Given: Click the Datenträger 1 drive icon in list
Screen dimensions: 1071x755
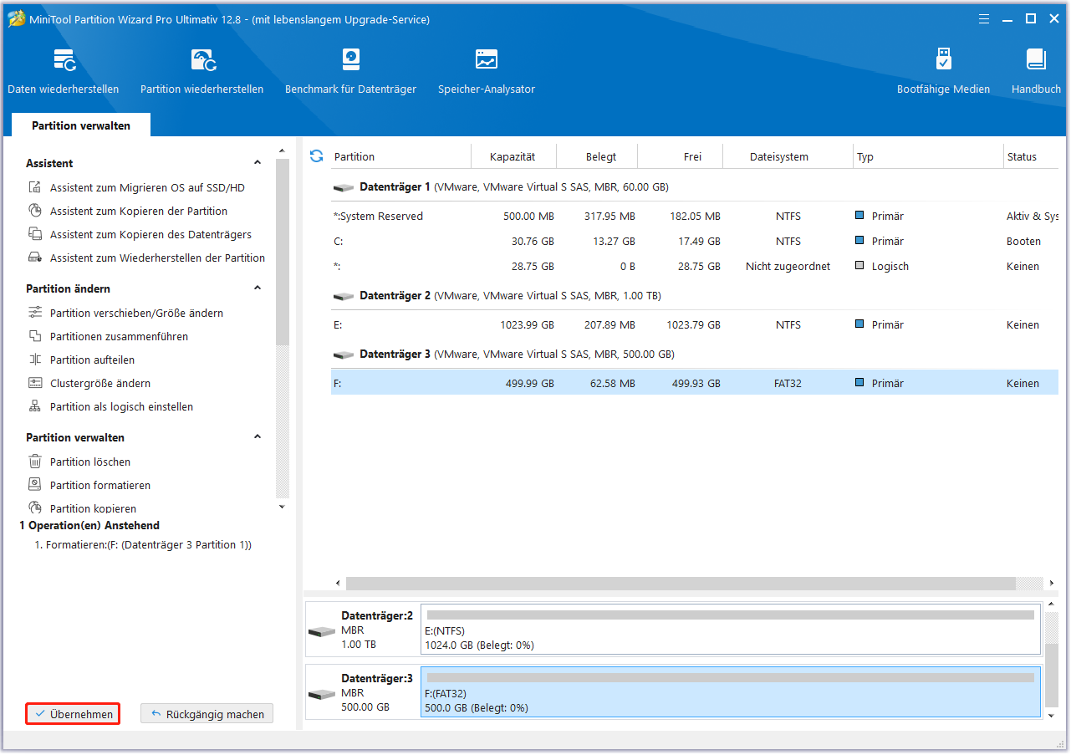Looking at the screenshot, I should point(343,187).
